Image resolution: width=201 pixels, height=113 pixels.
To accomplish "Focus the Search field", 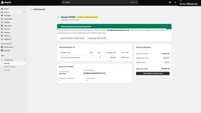I will 100,2.
